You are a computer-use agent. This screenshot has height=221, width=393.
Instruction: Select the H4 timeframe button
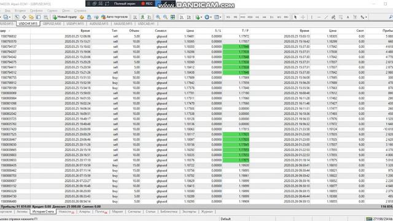click(265, 17)
